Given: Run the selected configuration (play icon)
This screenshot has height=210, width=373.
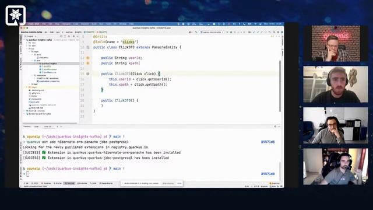Looking at the screenshot, I should pyautogui.click(x=227, y=32).
